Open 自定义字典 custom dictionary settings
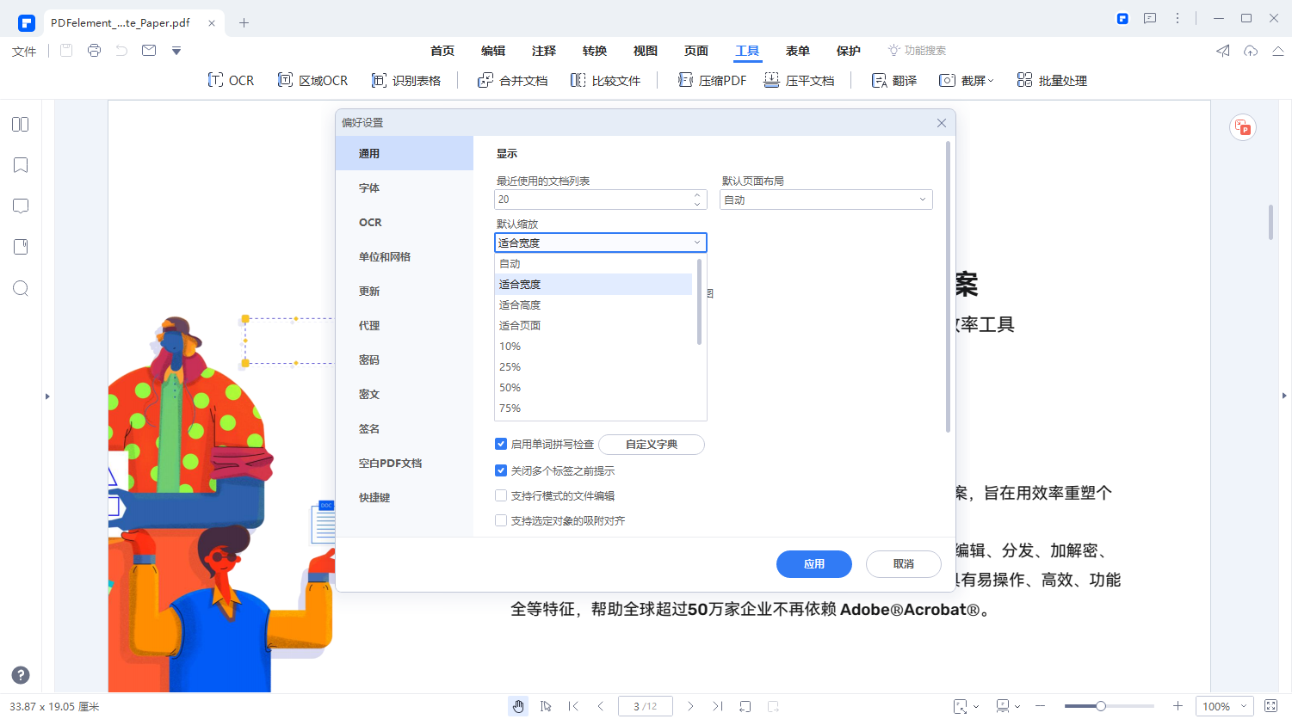 652,444
